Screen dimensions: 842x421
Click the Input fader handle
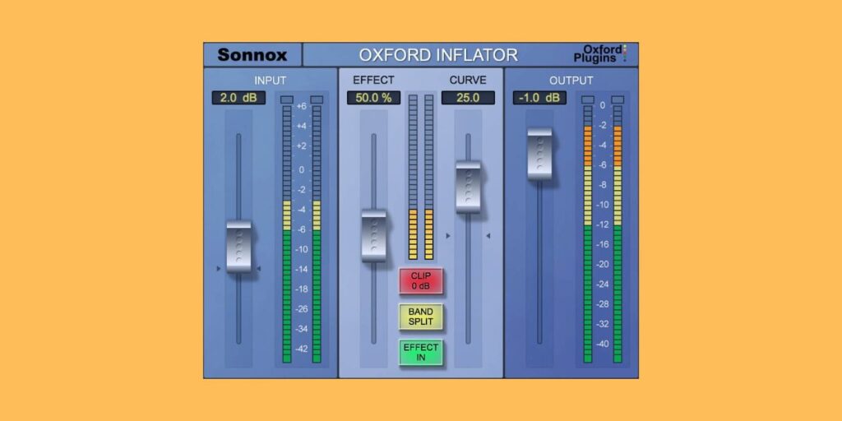click(x=238, y=247)
